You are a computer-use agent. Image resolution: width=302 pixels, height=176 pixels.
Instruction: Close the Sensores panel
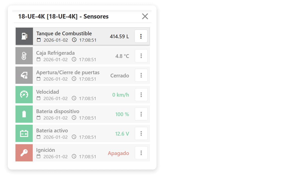click(145, 16)
